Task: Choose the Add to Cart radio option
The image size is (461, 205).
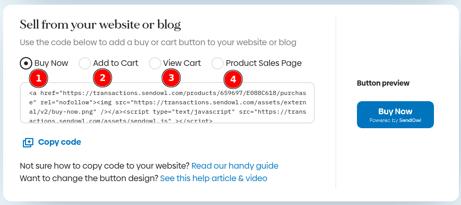Action: 85,63
